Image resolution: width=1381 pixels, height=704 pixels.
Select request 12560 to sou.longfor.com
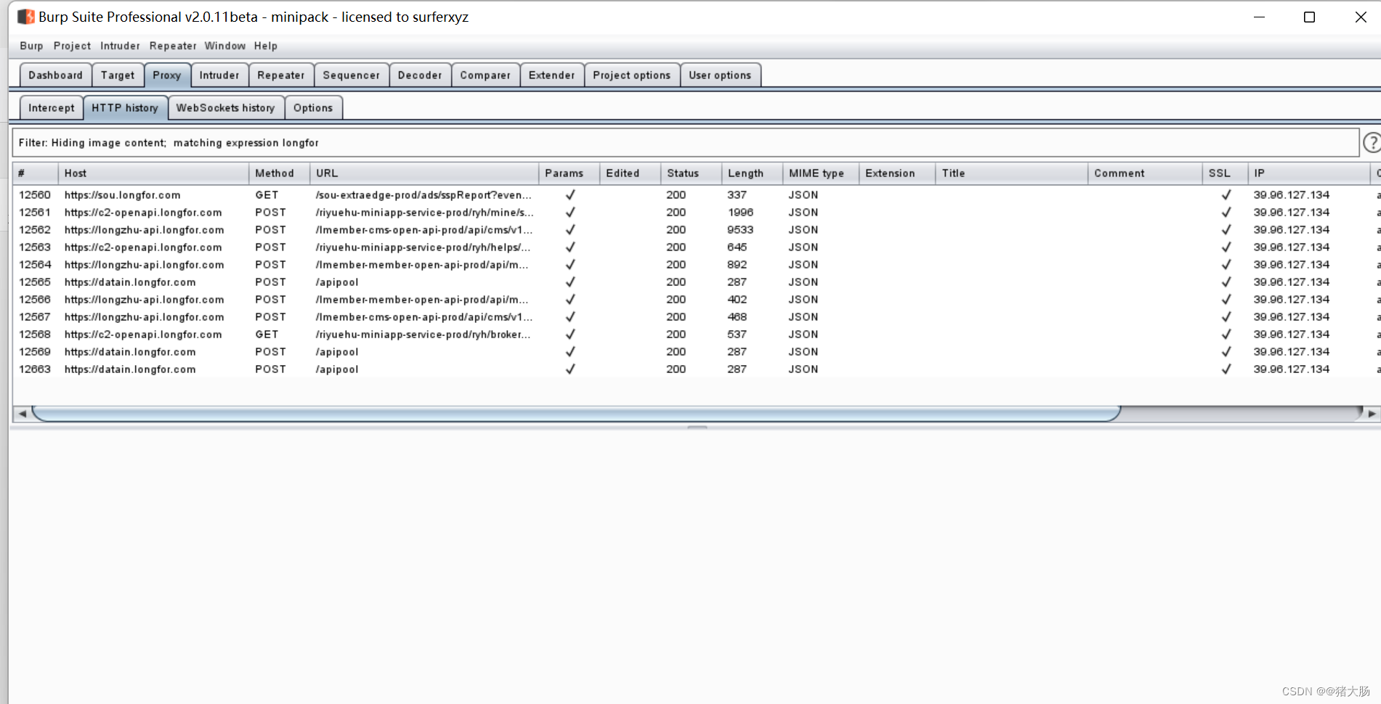coord(696,195)
